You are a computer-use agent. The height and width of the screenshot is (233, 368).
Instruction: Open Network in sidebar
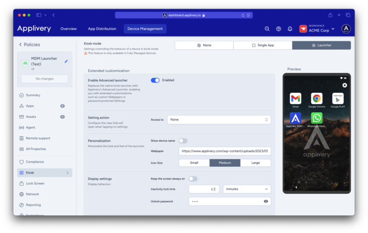click(45, 194)
